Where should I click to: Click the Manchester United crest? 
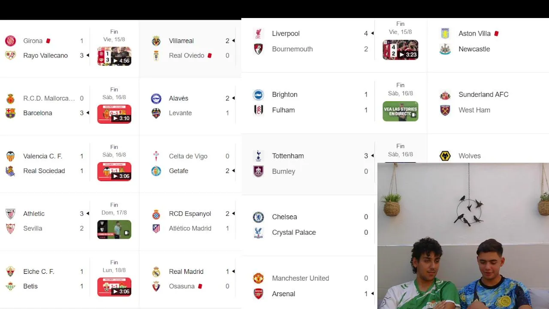(258, 278)
